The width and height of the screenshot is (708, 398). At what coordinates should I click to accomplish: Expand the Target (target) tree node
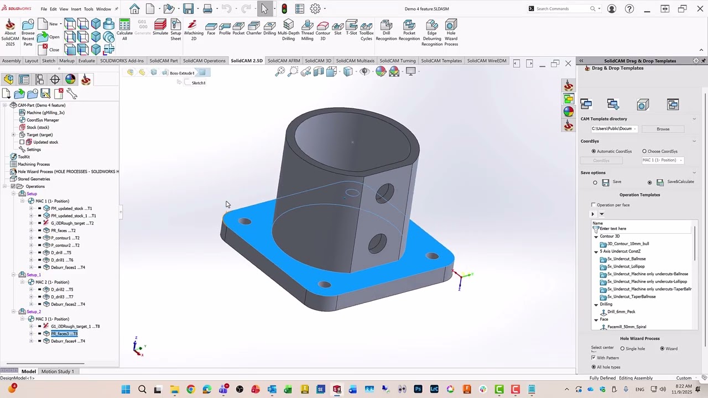pos(13,135)
